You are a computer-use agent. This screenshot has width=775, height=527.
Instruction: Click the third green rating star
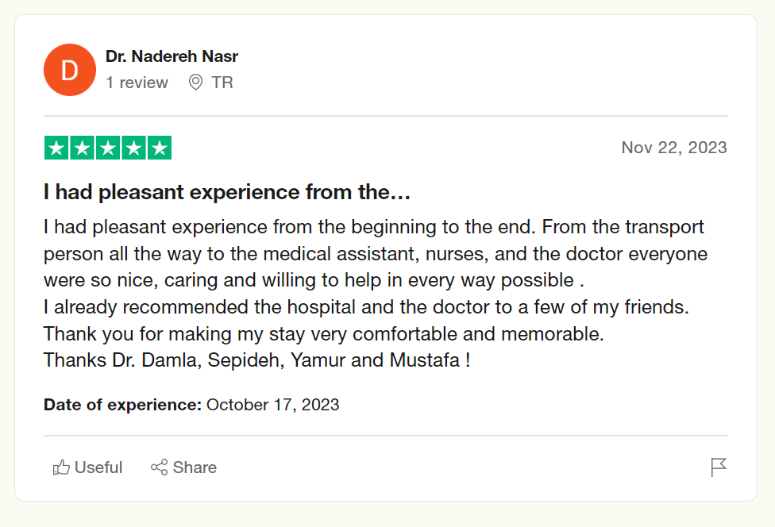click(x=108, y=148)
